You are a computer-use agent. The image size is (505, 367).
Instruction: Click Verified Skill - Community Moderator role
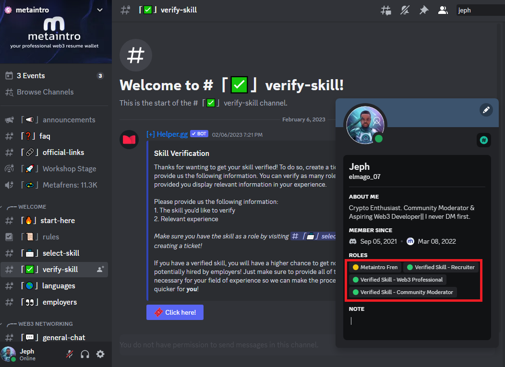tap(403, 292)
